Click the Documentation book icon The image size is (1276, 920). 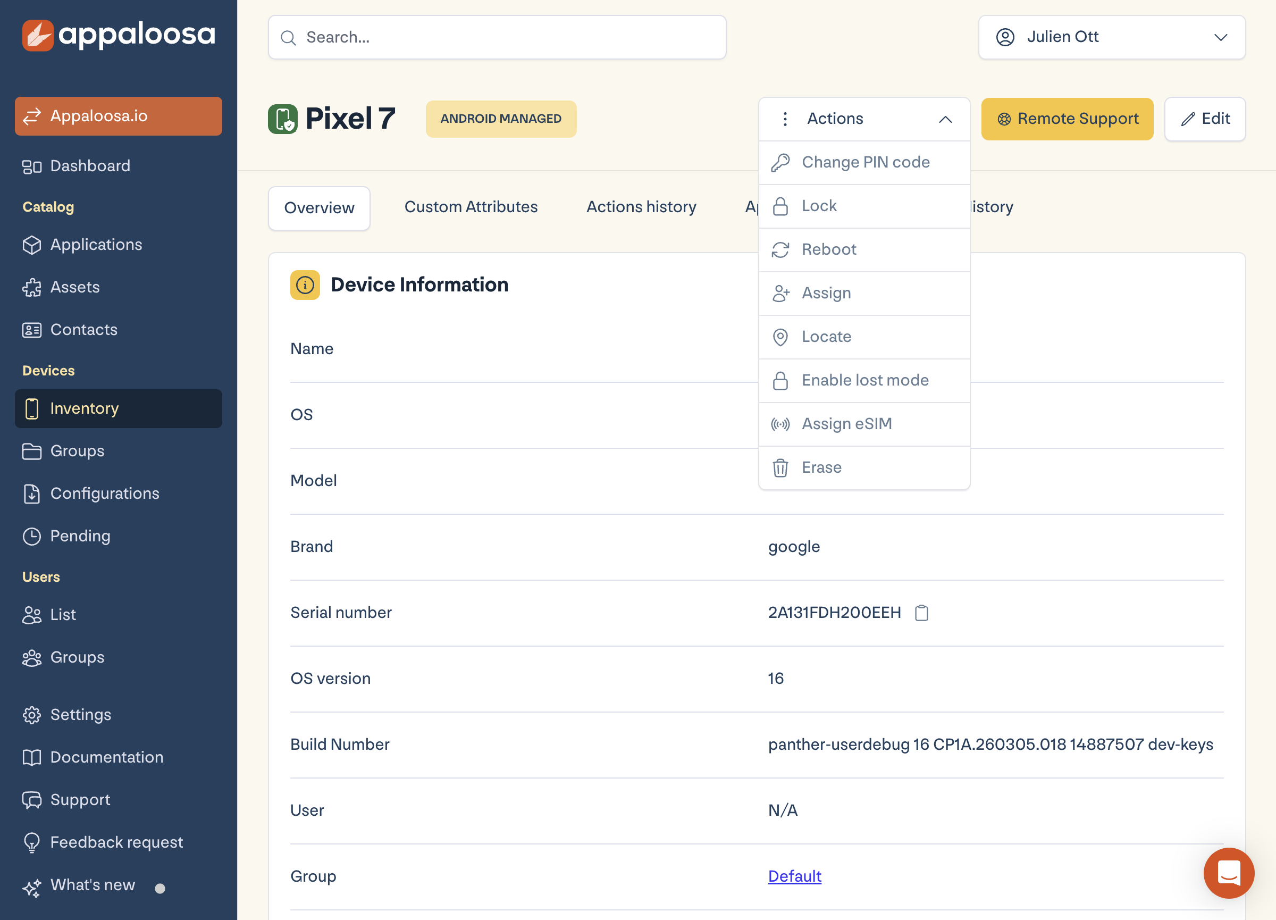pos(31,758)
